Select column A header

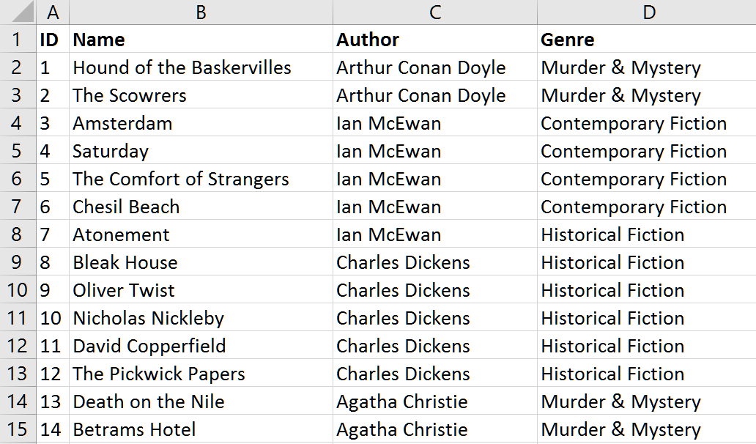(x=53, y=12)
